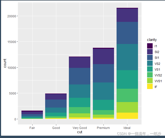Click the VVS2 legend color swatch
The width and height of the screenshot is (165, 138).
pyautogui.click(x=150, y=75)
